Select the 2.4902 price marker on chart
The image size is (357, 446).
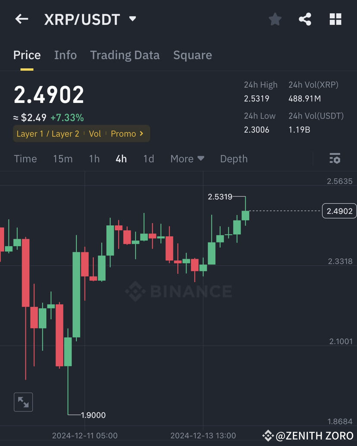pos(339,211)
